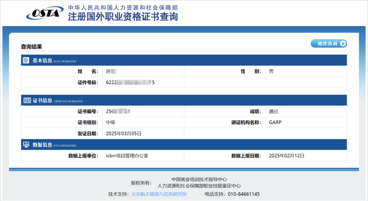Click the 证书信息 section header
Image resolution: width=368 pixels, height=201 pixels.
click(x=42, y=100)
